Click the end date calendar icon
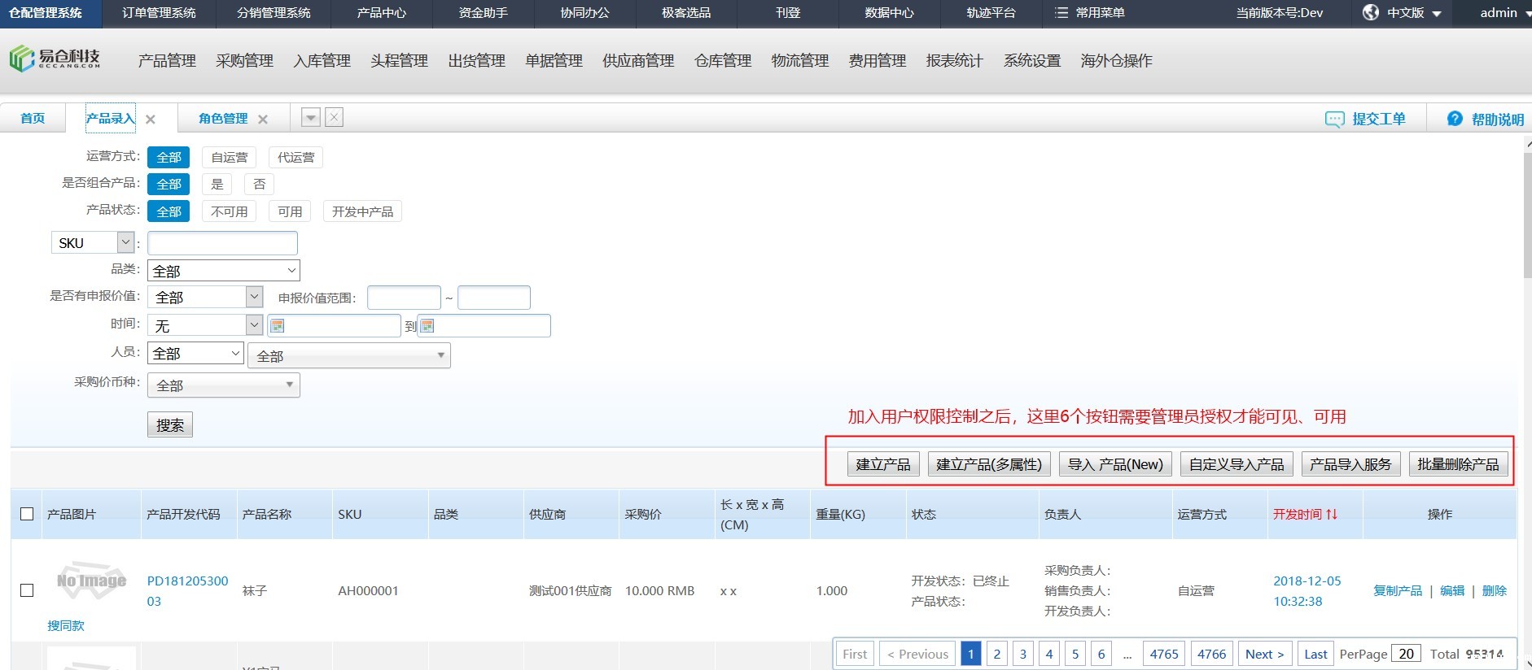The height and width of the screenshot is (670, 1532). pos(427,326)
